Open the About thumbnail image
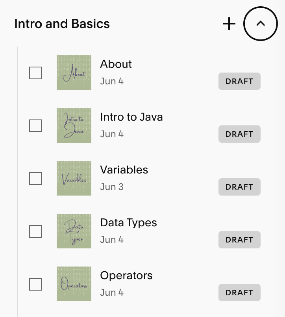This screenshot has height=317, width=285. click(x=74, y=73)
